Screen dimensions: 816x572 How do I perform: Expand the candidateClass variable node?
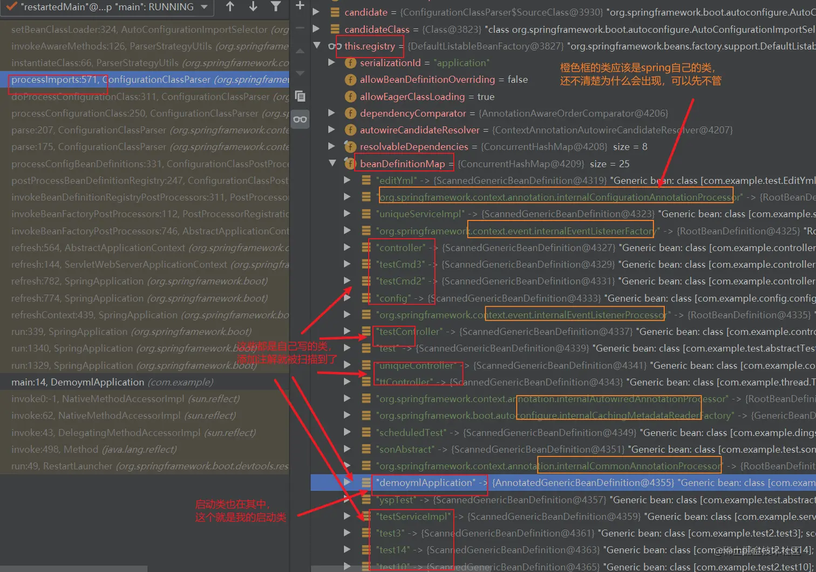tap(317, 29)
